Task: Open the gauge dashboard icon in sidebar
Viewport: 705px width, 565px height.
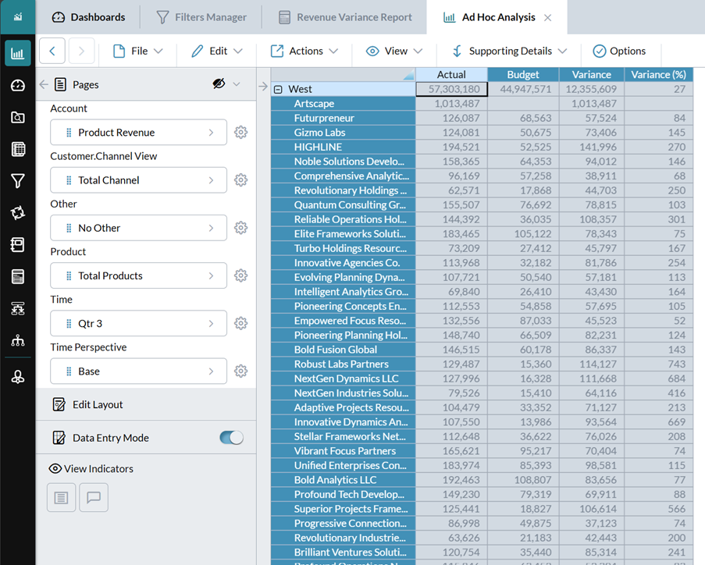Action: (17, 85)
